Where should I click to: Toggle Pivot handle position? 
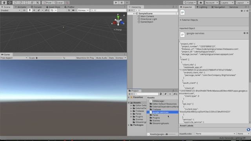(x=47, y=3)
